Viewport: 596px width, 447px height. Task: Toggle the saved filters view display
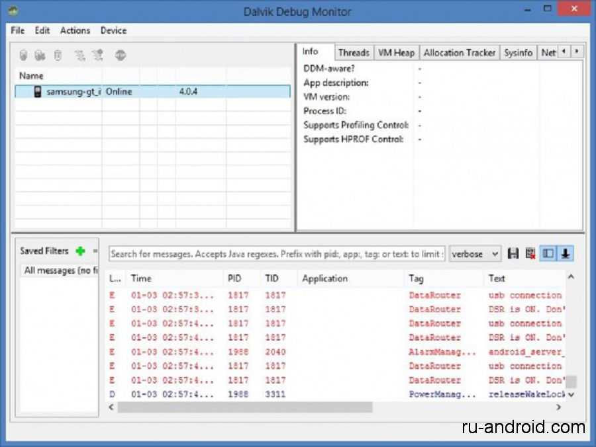pos(548,253)
